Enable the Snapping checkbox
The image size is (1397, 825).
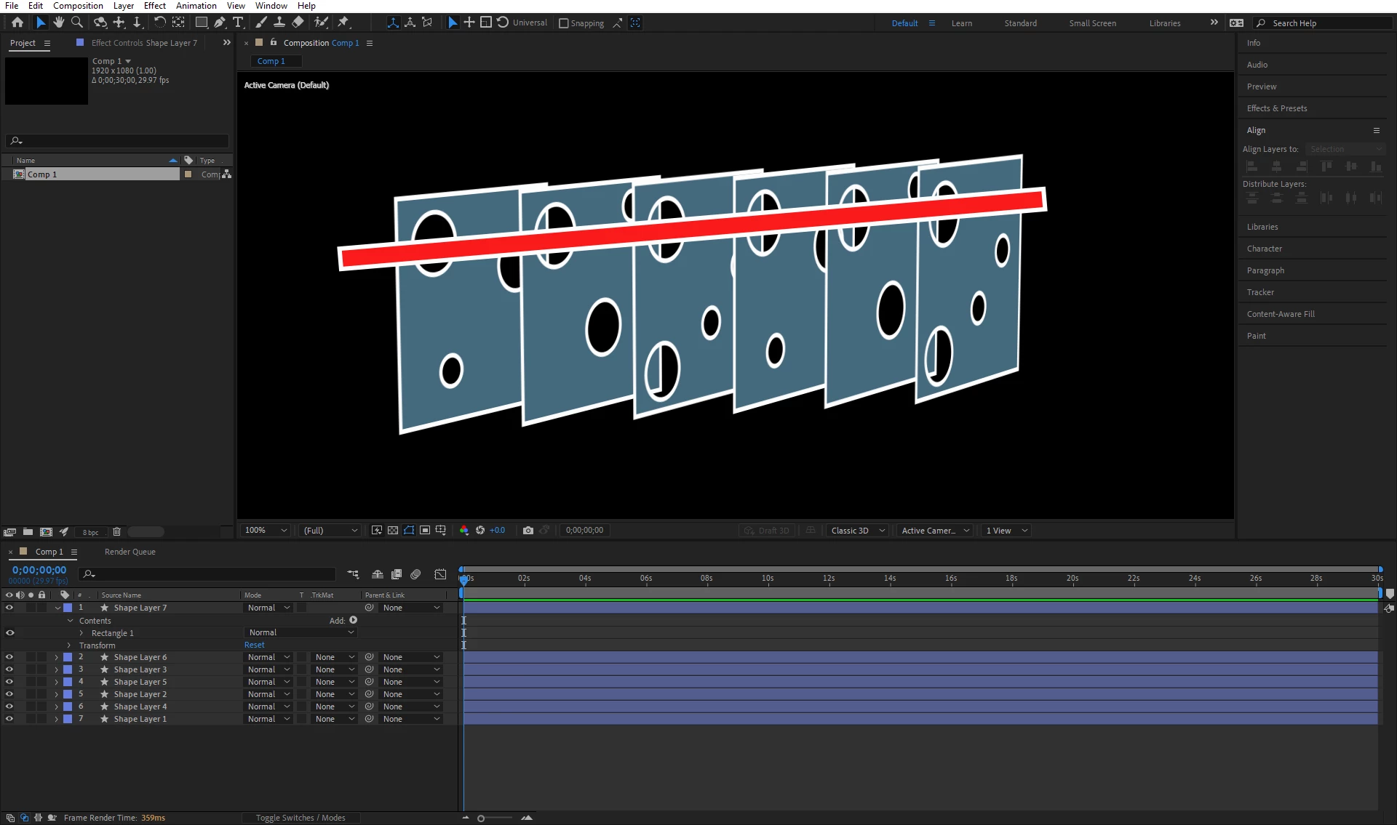tap(563, 23)
